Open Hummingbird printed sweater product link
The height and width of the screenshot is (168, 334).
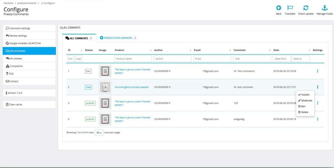(x=131, y=87)
